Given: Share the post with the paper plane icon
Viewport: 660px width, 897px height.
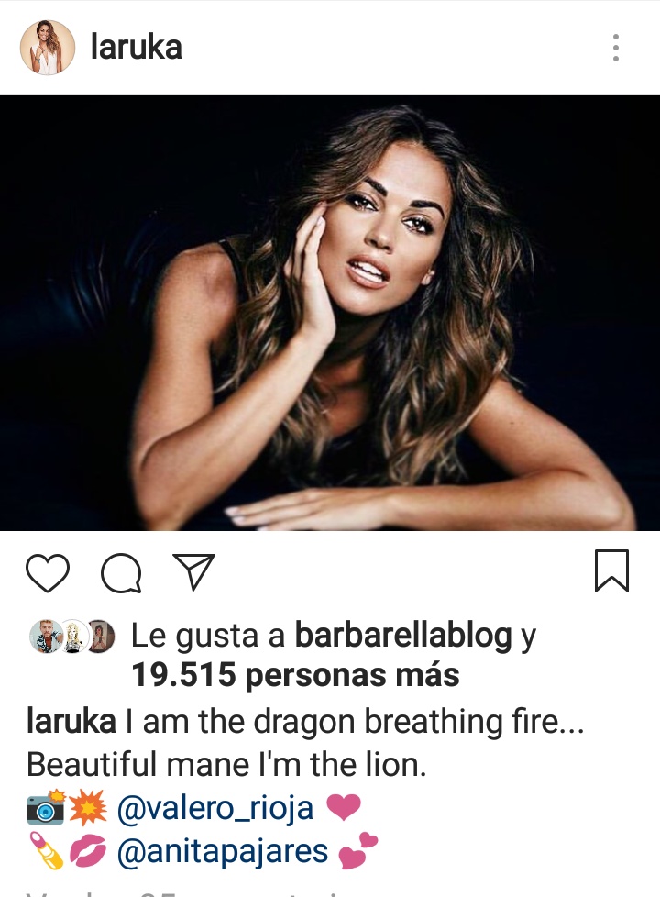Looking at the screenshot, I should [194, 570].
